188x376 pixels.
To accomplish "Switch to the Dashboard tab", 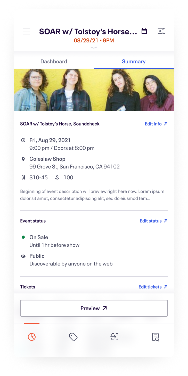I will [x=54, y=62].
